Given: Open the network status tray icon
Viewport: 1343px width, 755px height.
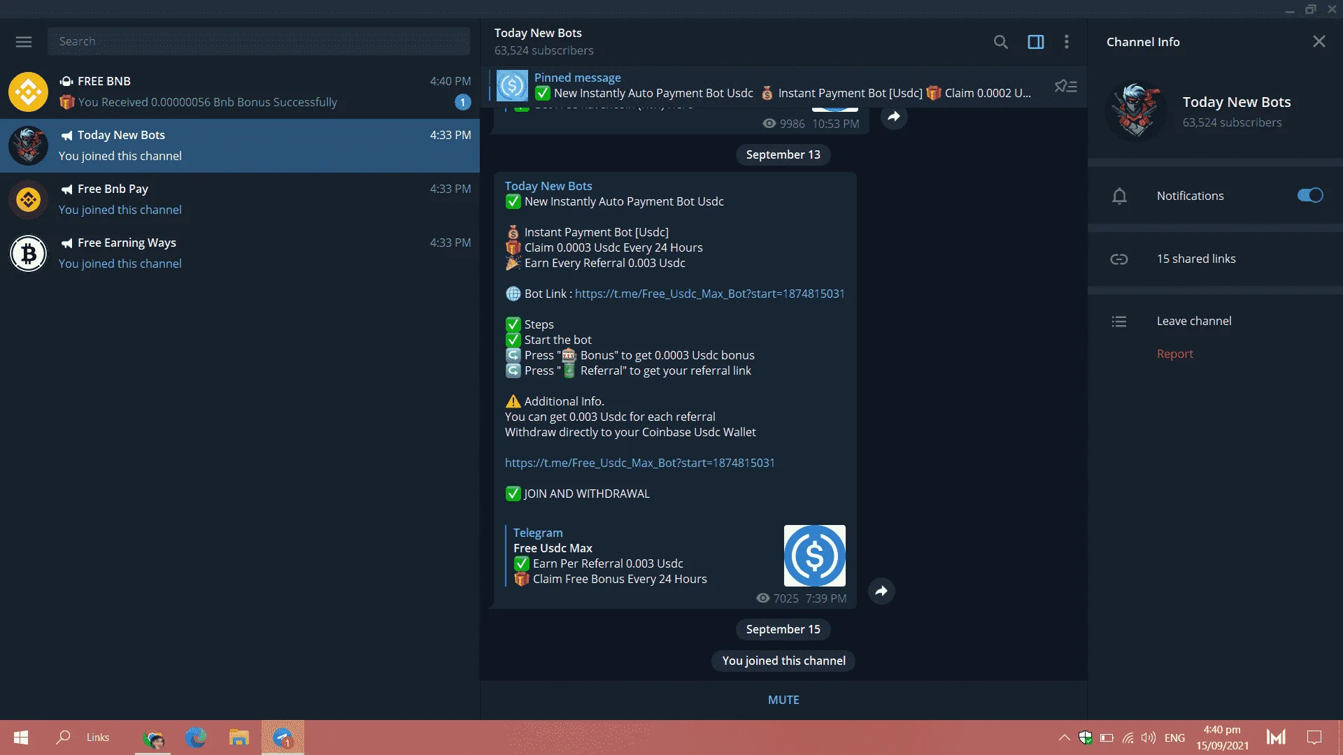Looking at the screenshot, I should coord(1128,738).
